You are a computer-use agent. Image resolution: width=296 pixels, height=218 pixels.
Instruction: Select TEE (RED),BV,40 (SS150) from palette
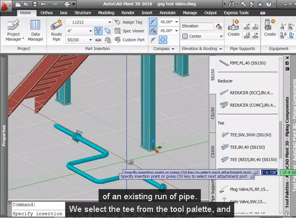coord(248,160)
